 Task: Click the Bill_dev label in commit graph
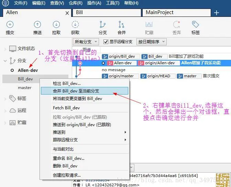154,56
